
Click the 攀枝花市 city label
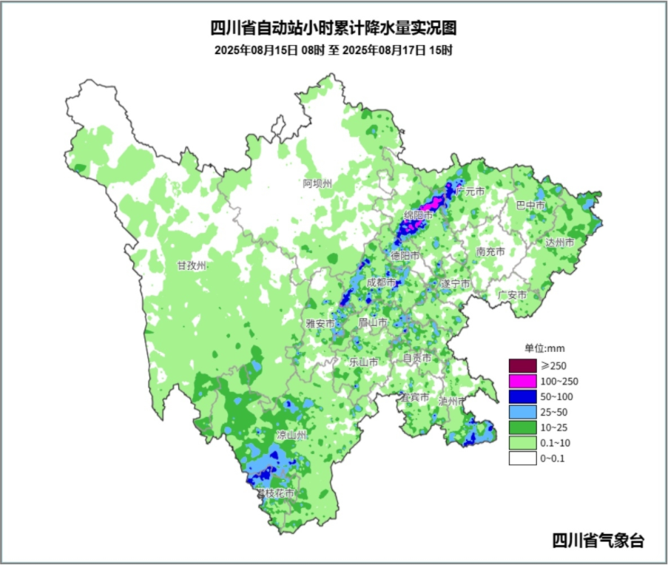[x=275, y=493]
